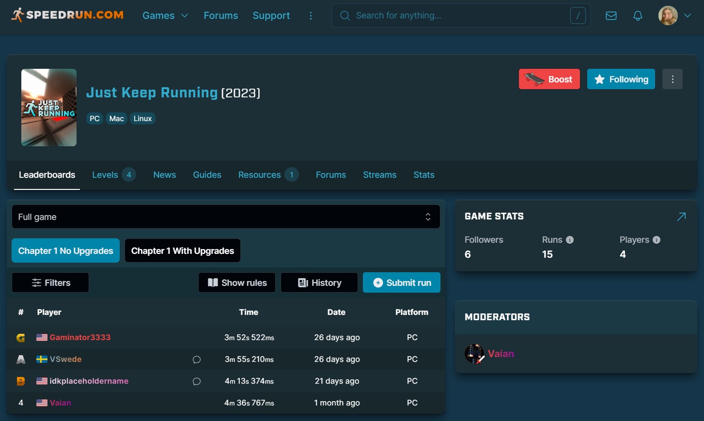Click the Speedrun.com logo

67,15
